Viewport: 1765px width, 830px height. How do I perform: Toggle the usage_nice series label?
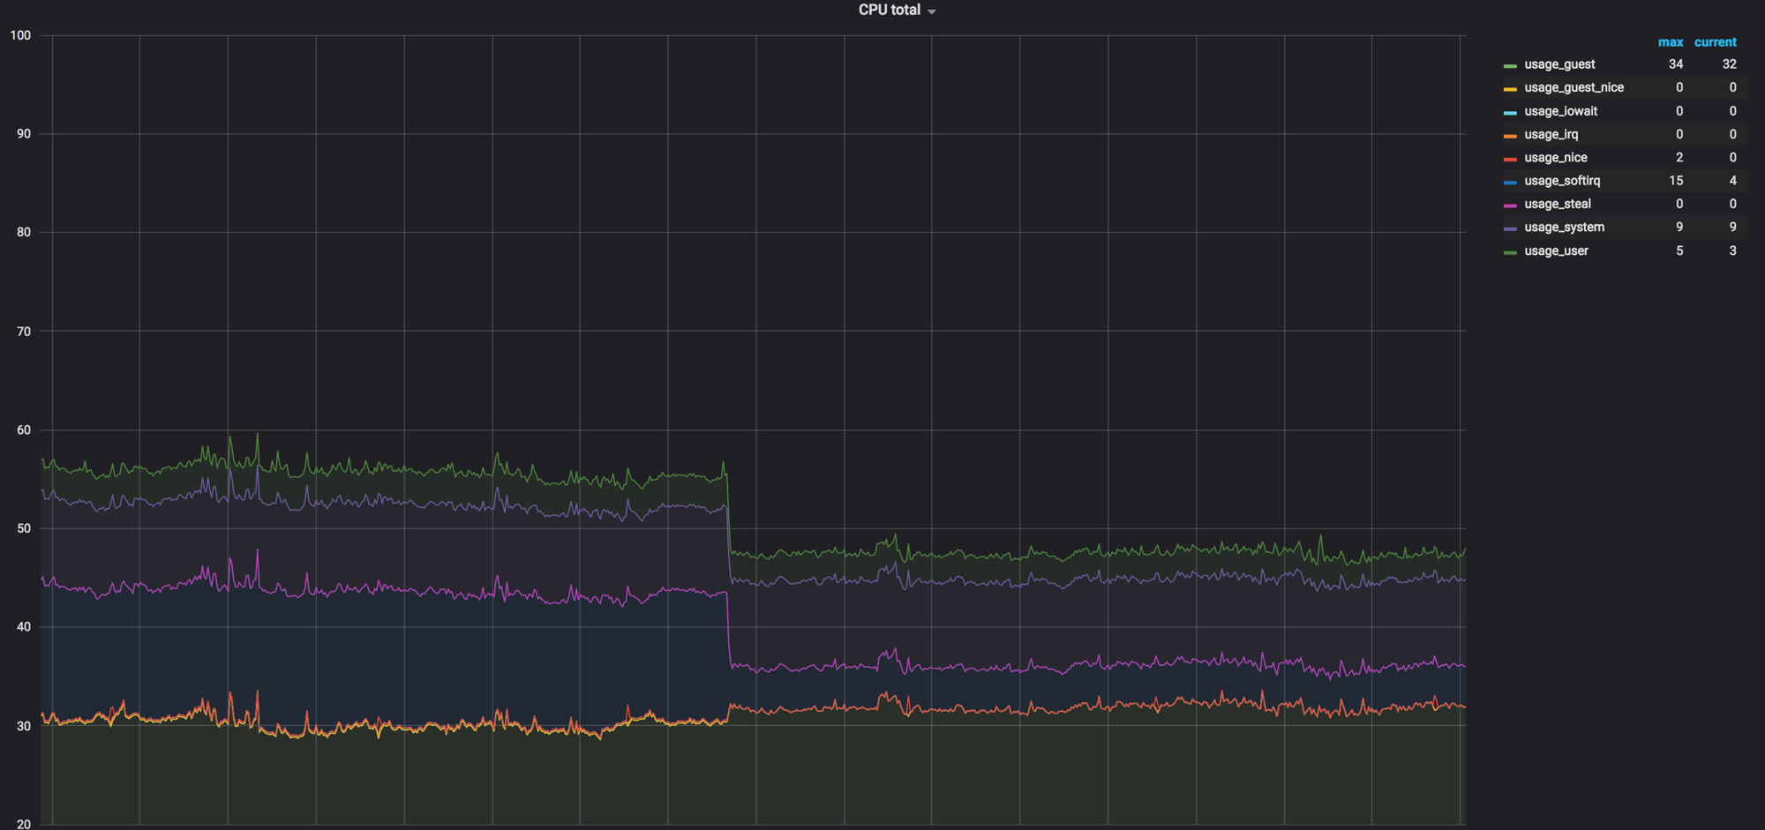tap(1555, 157)
